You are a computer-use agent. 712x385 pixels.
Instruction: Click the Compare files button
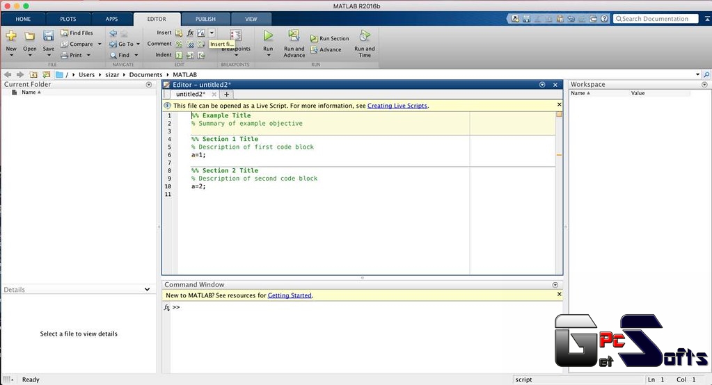click(77, 44)
